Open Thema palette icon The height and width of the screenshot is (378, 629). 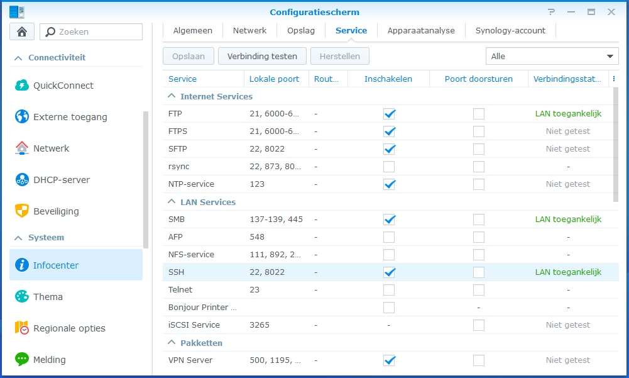click(x=22, y=297)
